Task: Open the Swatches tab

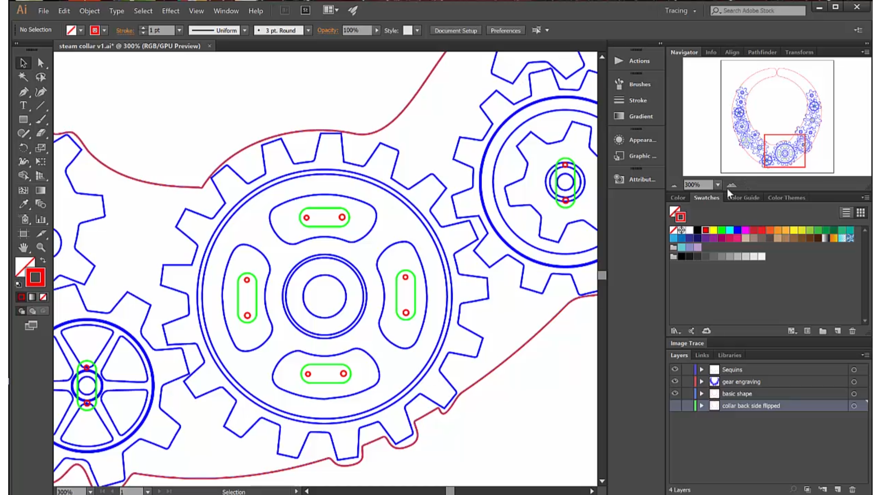Action: pos(707,198)
